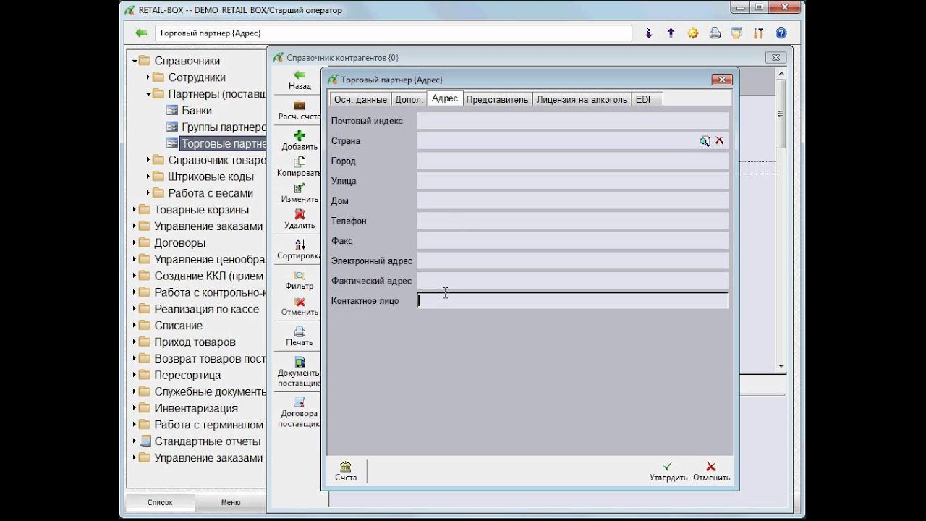Open Документы поставщика
This screenshot has width=926, height=521.
300,372
